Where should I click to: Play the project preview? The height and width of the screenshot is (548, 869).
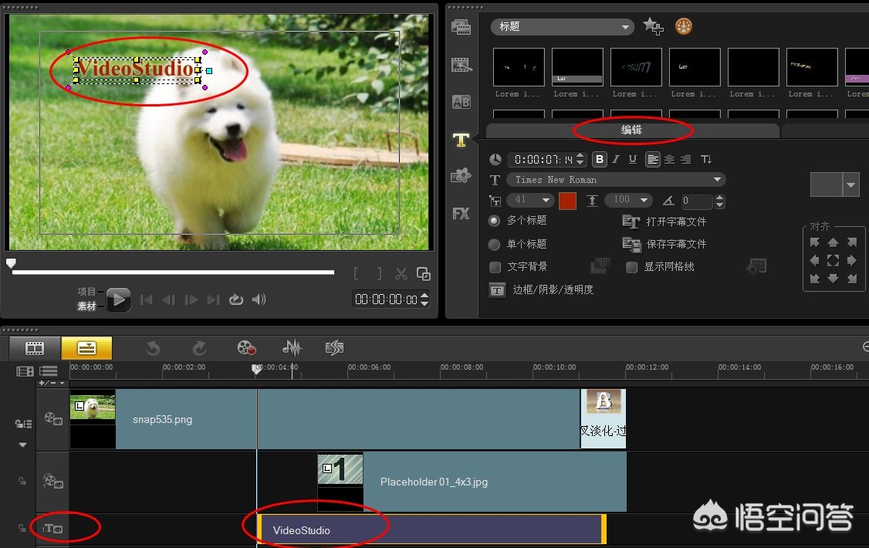[x=118, y=299]
